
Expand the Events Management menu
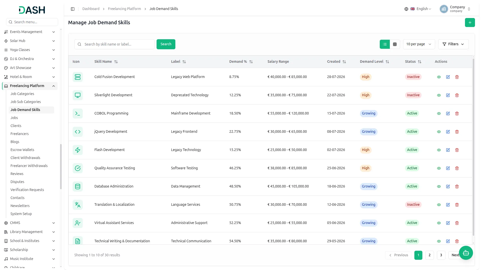tap(30, 32)
